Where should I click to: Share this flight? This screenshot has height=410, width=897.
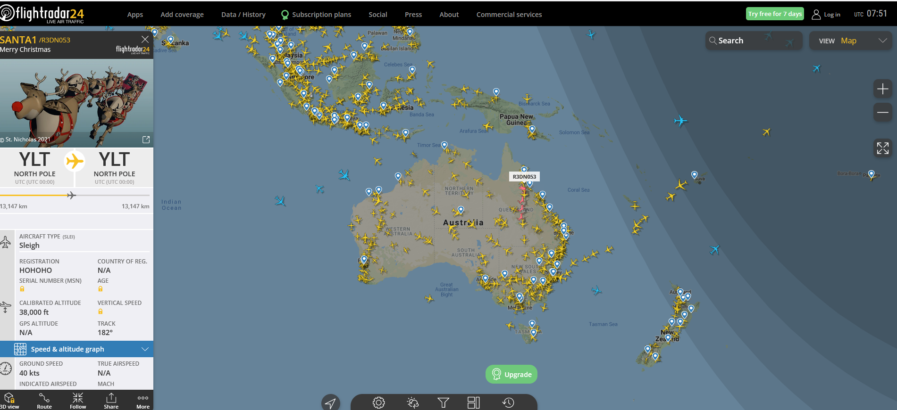[111, 401]
